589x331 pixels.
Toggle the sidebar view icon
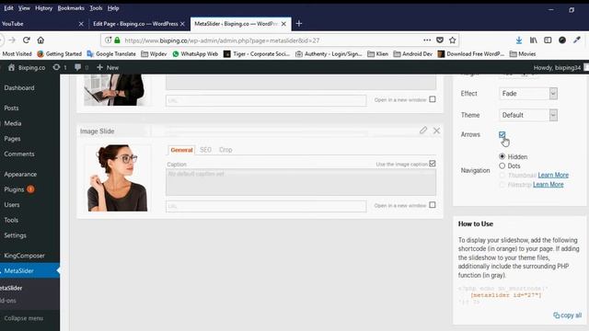point(548,40)
